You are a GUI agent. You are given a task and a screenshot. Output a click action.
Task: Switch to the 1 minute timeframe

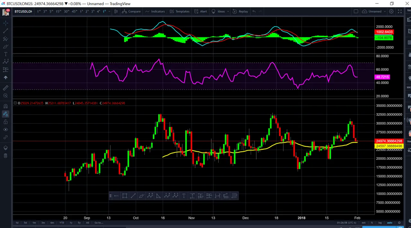pos(39,12)
